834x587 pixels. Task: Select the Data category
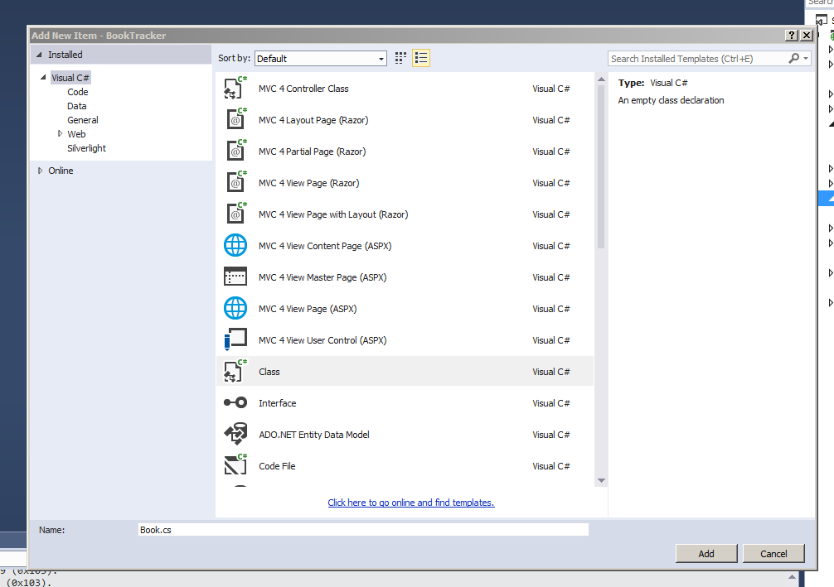click(76, 106)
